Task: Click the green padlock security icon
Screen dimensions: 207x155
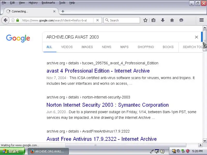Action: coord(18,20)
